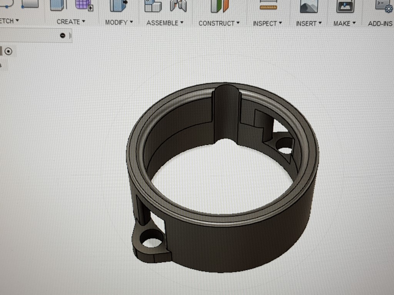Click the New Component icon
This screenshot has height=295, width=394.
pos(153,6)
